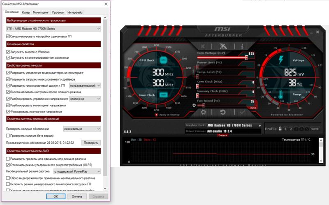Toggle Разрешить низкоуровневый доступ к ГП checkbox
Image resolution: width=329 pixels, height=205 pixels.
pos(8,85)
